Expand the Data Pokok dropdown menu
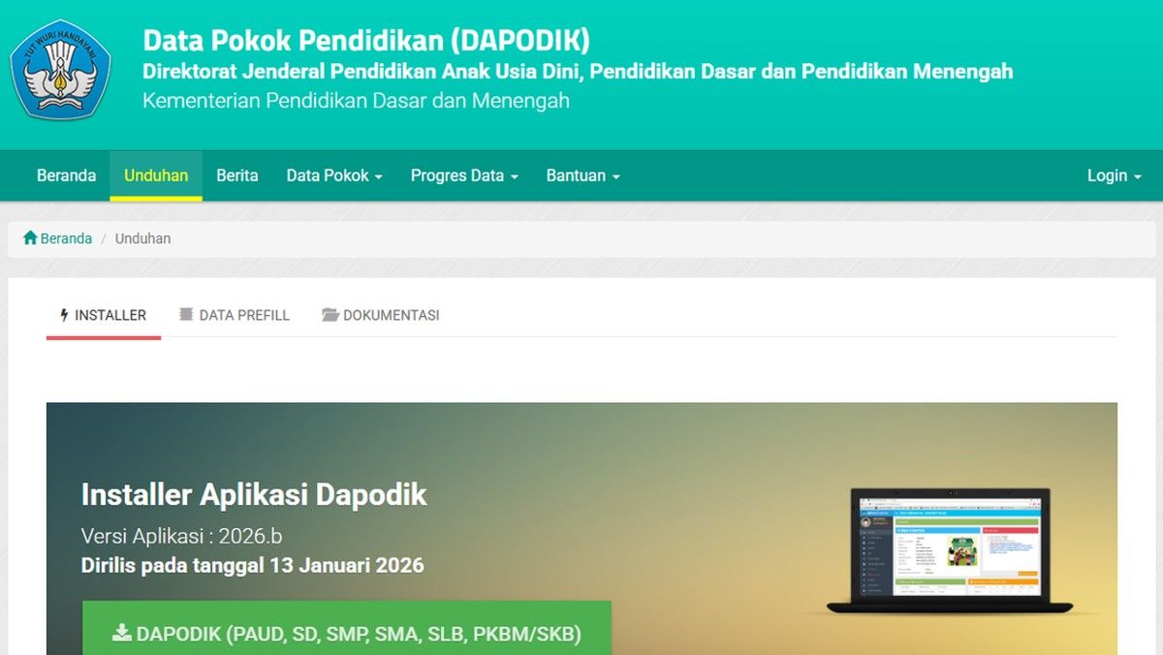This screenshot has height=655, width=1163. tap(334, 175)
